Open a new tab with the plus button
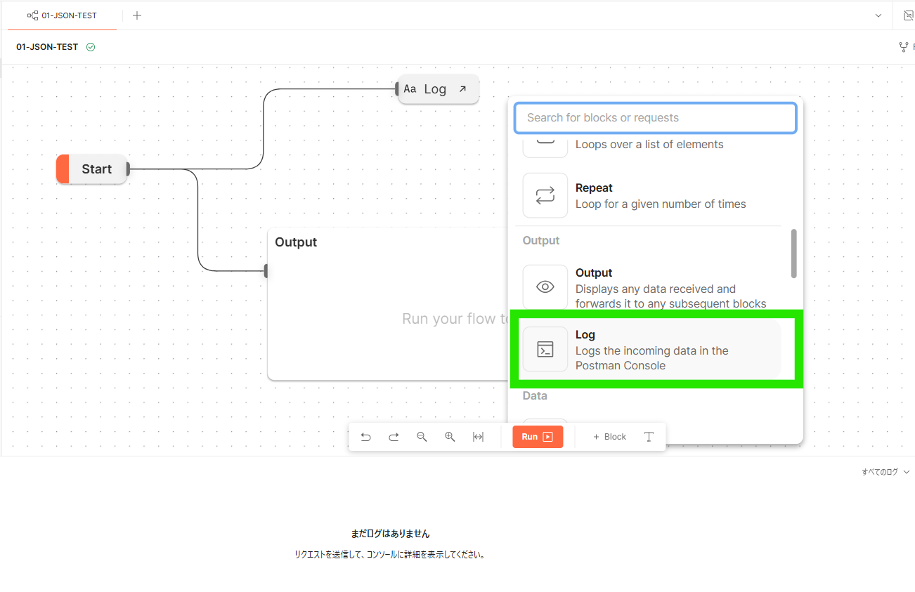Image resolution: width=915 pixels, height=592 pixels. [x=136, y=15]
